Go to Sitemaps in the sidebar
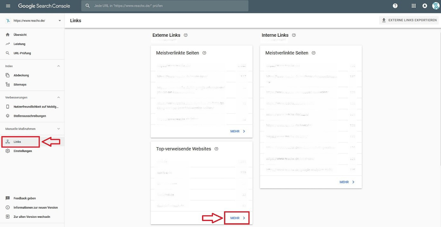Image resolution: width=441 pixels, height=227 pixels. 20,85
